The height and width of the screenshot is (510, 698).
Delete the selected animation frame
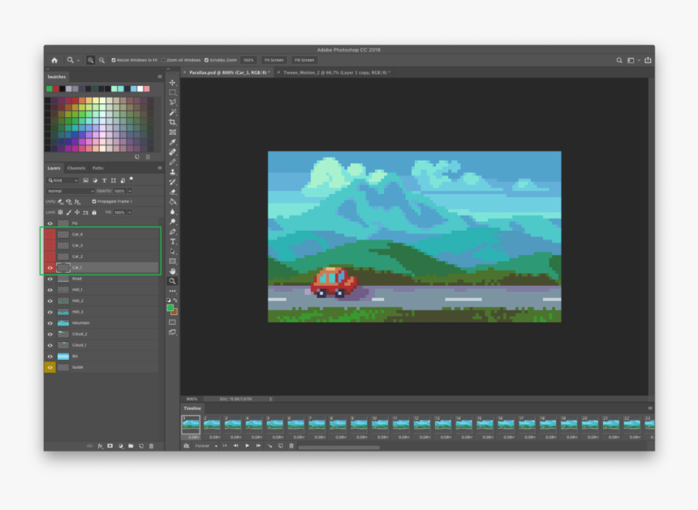[291, 446]
